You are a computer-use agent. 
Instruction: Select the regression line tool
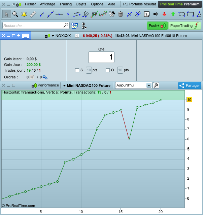point(103,14)
